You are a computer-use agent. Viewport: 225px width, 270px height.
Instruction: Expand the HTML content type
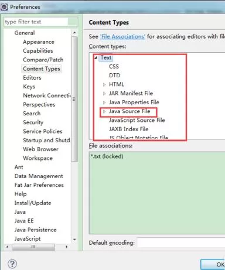pyautogui.click(x=104, y=84)
